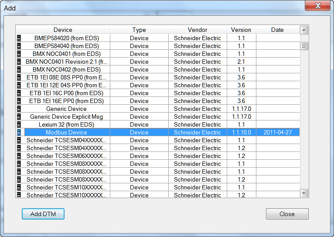Click the icon beside Schneider TCSESM10XXXXX version 1.1
Screen dimensions: 334x237
(x=19, y=188)
